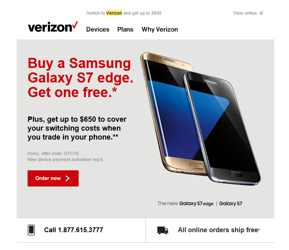Open the View online link
The width and height of the screenshot is (289, 250).
pos(245,13)
